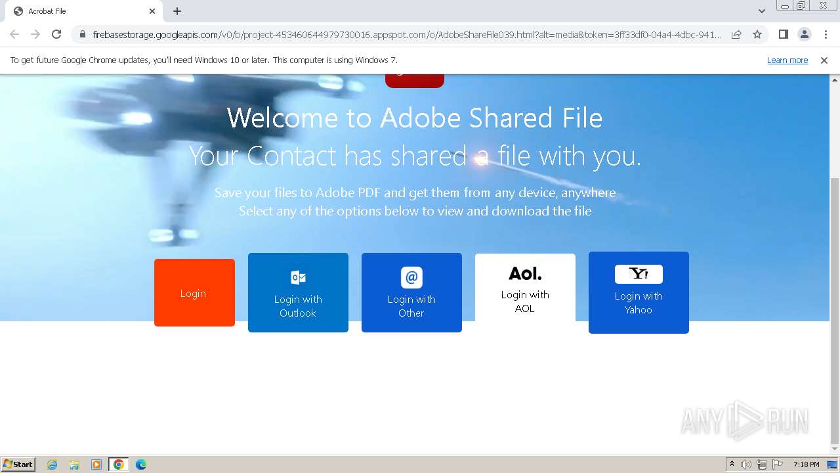Click 'Your Contact has shared a file' text
The height and width of the screenshot is (473, 840).
pyautogui.click(x=415, y=156)
